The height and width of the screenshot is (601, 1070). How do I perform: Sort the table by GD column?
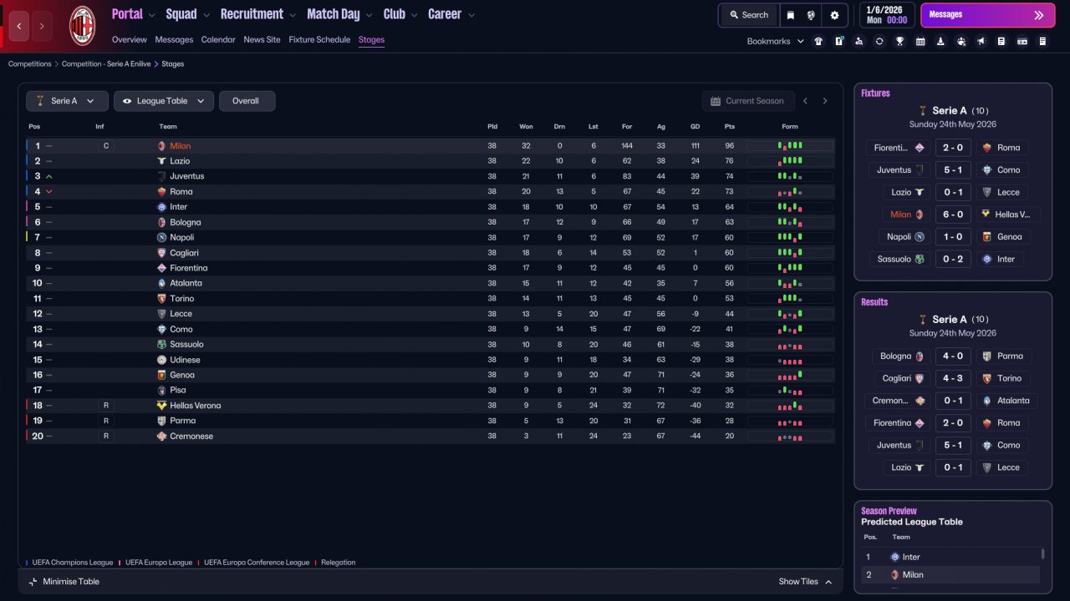695,127
